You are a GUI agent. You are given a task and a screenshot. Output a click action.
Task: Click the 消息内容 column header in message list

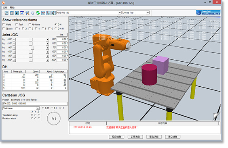point(163,123)
